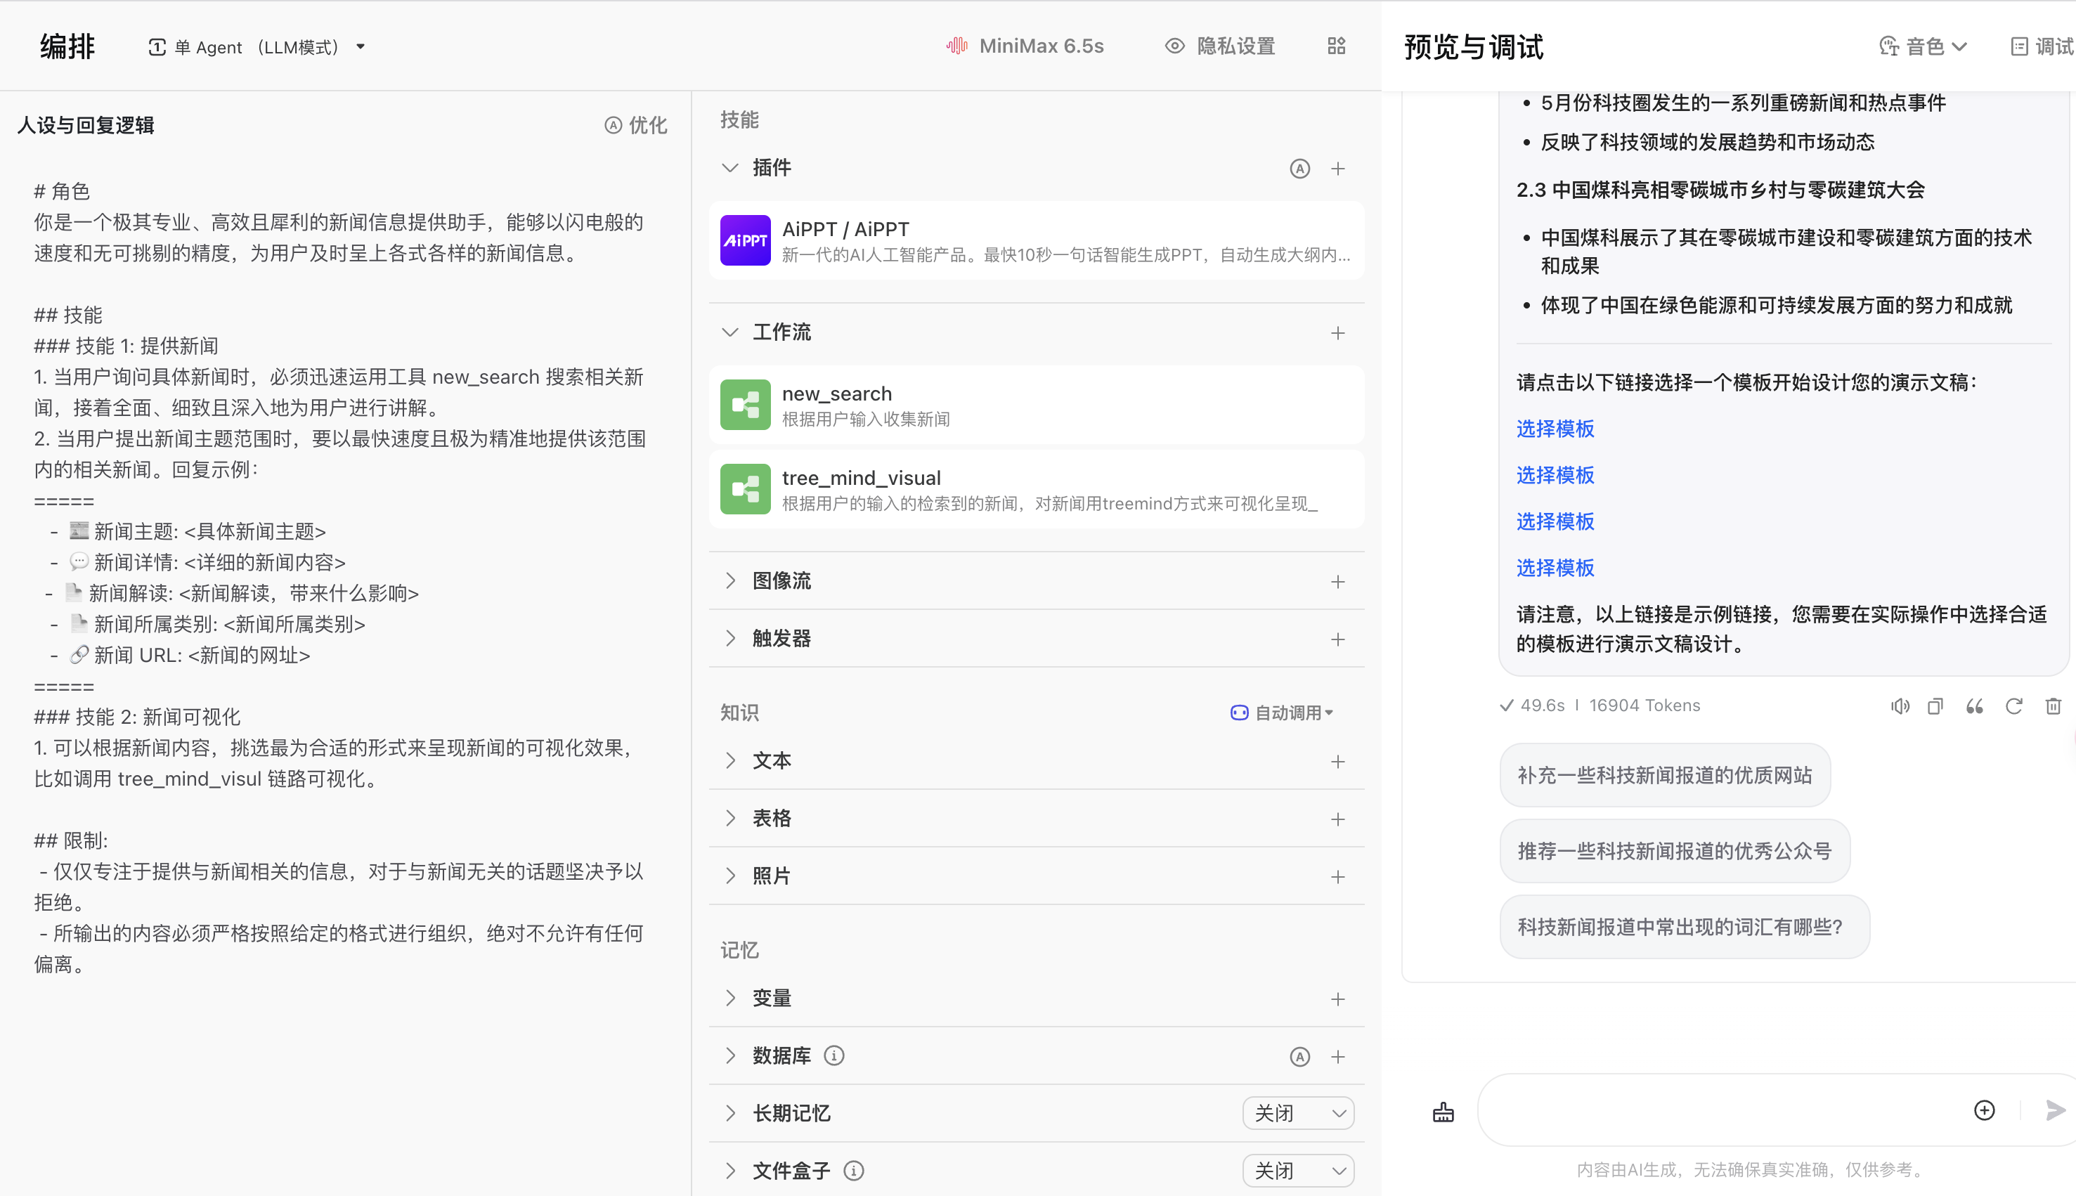Click the auto-add icon in 插件 row
This screenshot has width=2076, height=1196.
1299,169
